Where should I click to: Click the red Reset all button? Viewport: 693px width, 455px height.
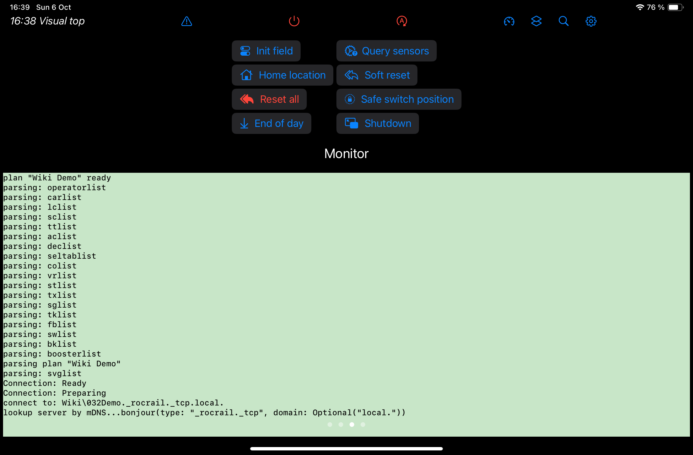[269, 99]
